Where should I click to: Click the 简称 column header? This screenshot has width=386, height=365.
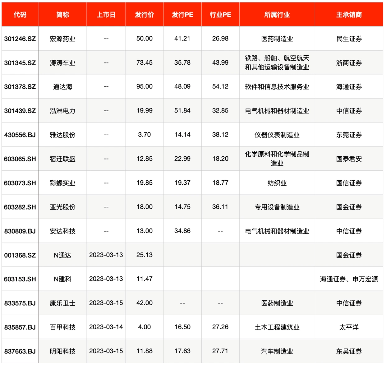click(x=62, y=14)
